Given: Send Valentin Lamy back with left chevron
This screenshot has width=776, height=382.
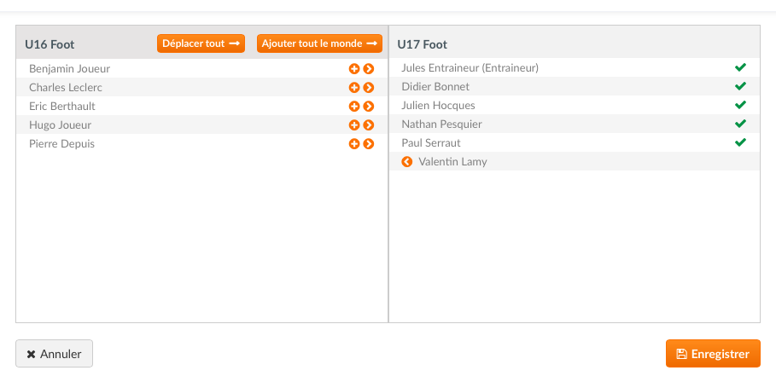Looking at the screenshot, I should (x=407, y=162).
